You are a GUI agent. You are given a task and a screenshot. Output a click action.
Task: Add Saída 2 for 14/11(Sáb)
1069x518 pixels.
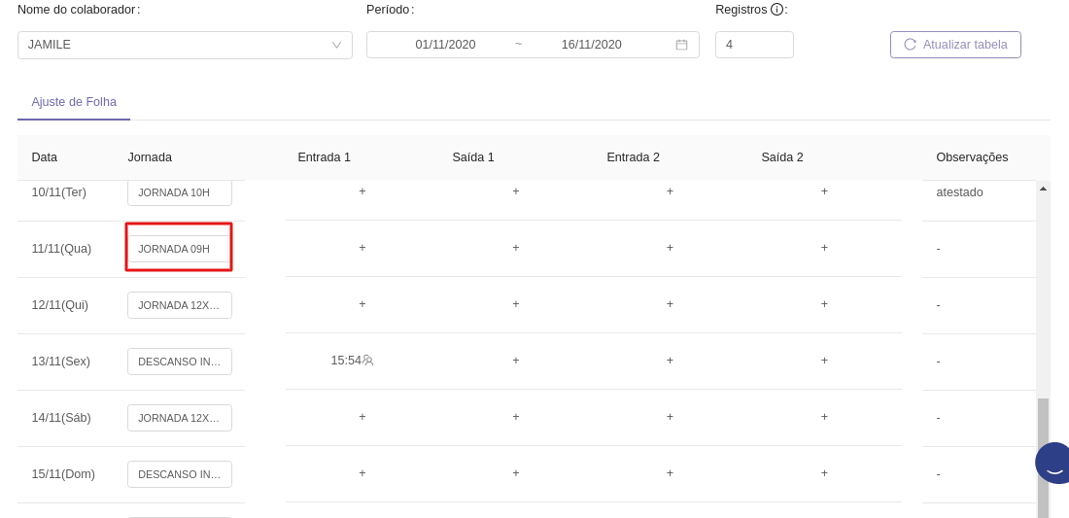coord(824,417)
